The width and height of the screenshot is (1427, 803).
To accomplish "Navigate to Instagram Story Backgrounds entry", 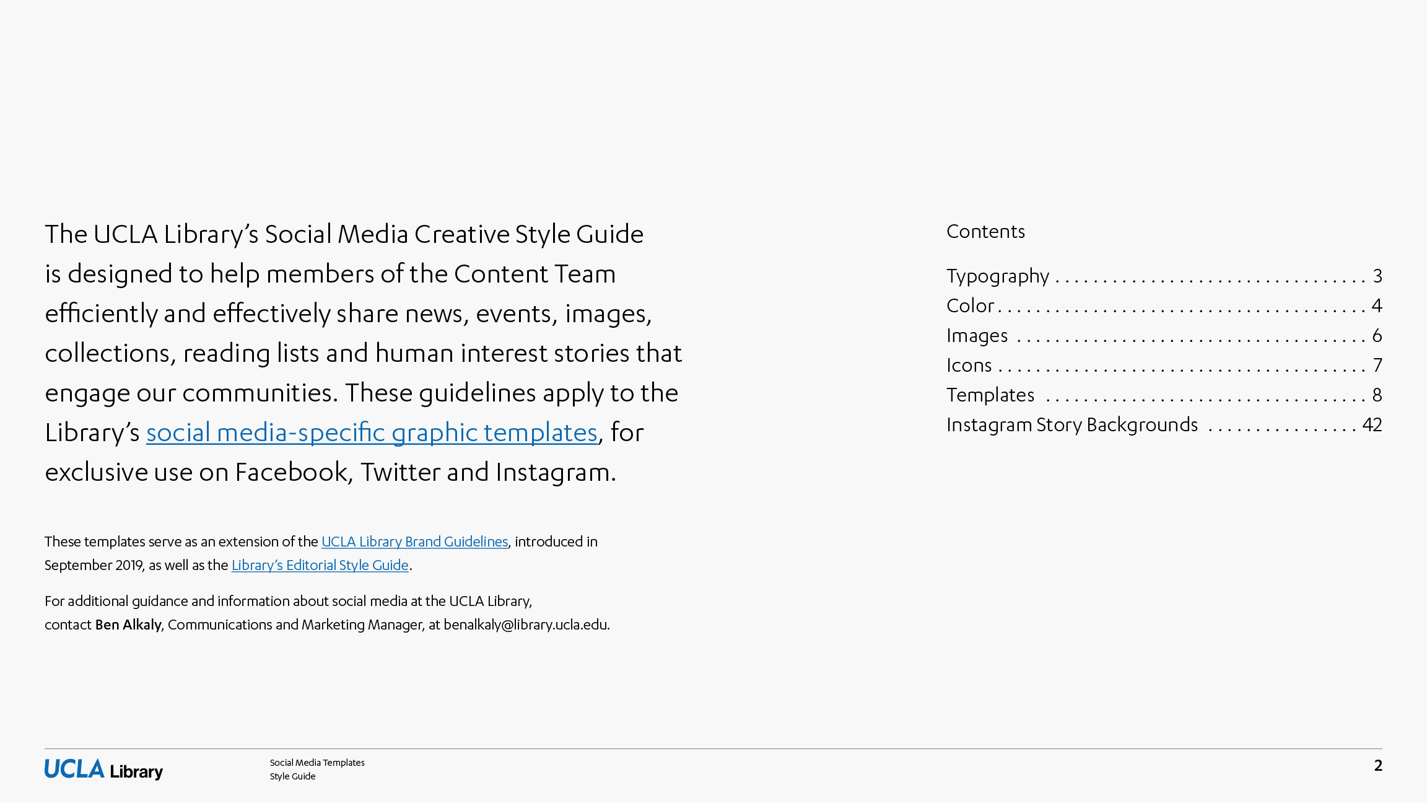I will 1072,424.
